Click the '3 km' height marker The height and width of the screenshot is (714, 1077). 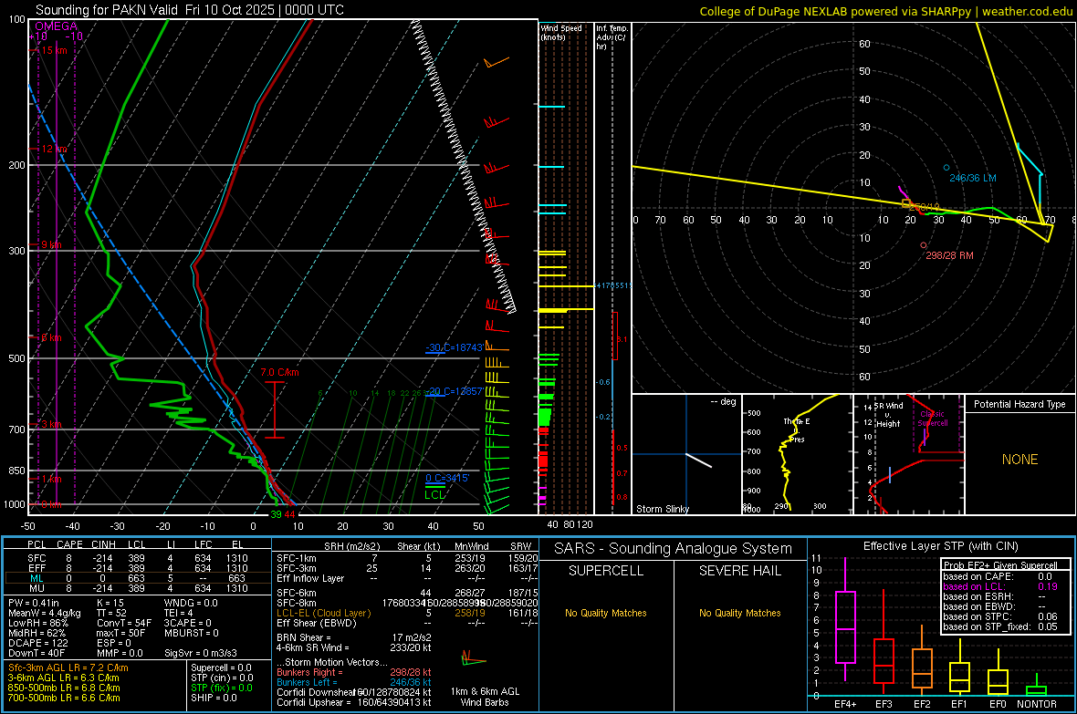click(x=51, y=424)
